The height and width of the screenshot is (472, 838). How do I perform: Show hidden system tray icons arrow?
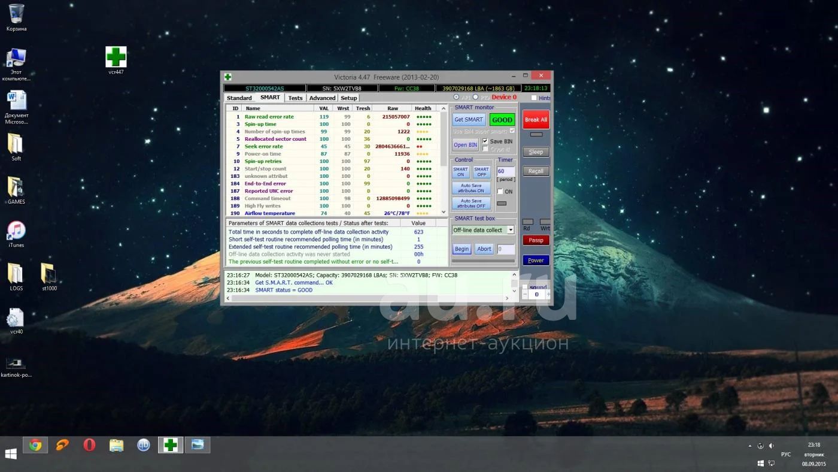[750, 446]
